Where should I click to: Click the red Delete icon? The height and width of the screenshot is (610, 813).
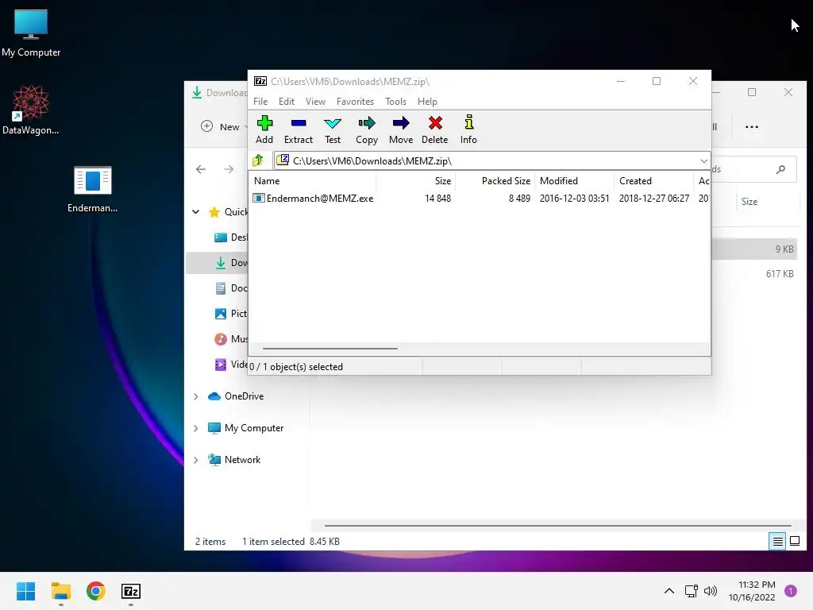pyautogui.click(x=435, y=129)
